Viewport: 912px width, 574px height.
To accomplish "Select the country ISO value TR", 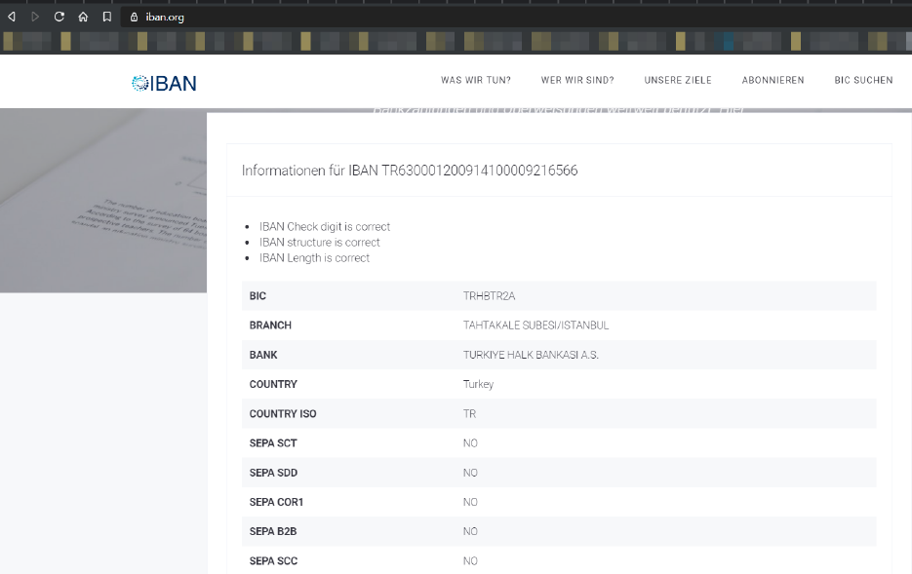I will tap(469, 413).
